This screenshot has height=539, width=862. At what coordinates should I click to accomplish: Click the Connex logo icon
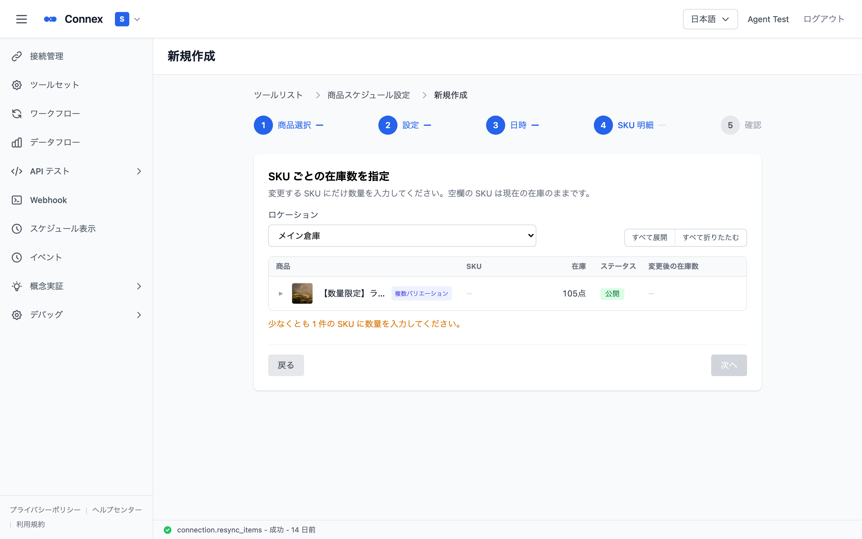pos(50,19)
